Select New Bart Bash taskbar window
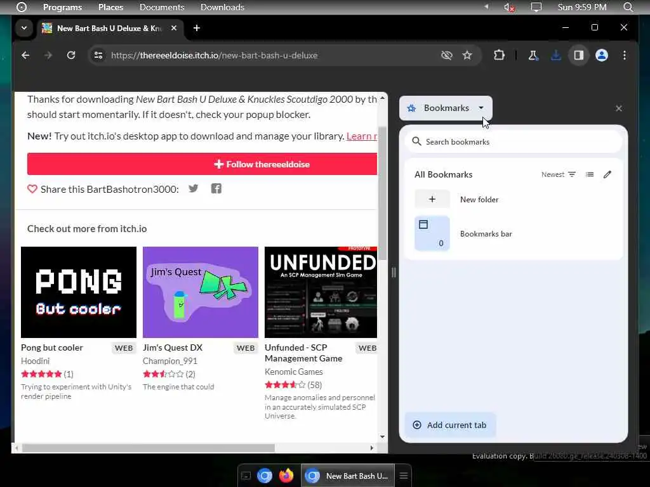Screen dimensions: 650x487 coord(347,476)
